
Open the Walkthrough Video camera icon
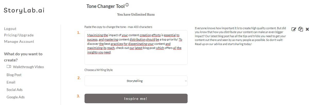coord(9,67)
